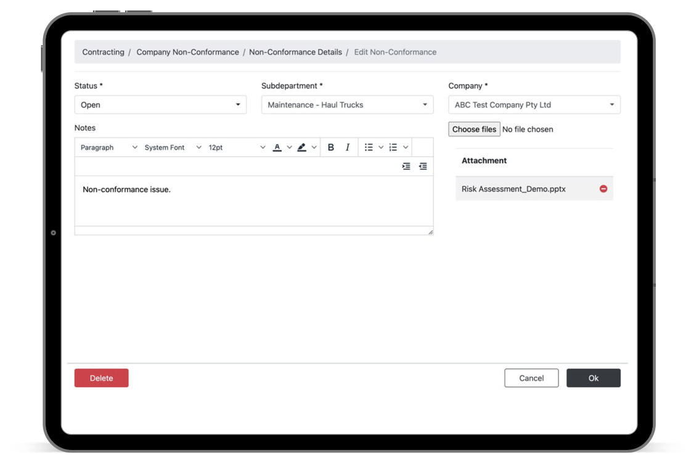Toggle italic formatting in Notes editor
Viewport: 699px width, 463px height.
pos(348,147)
